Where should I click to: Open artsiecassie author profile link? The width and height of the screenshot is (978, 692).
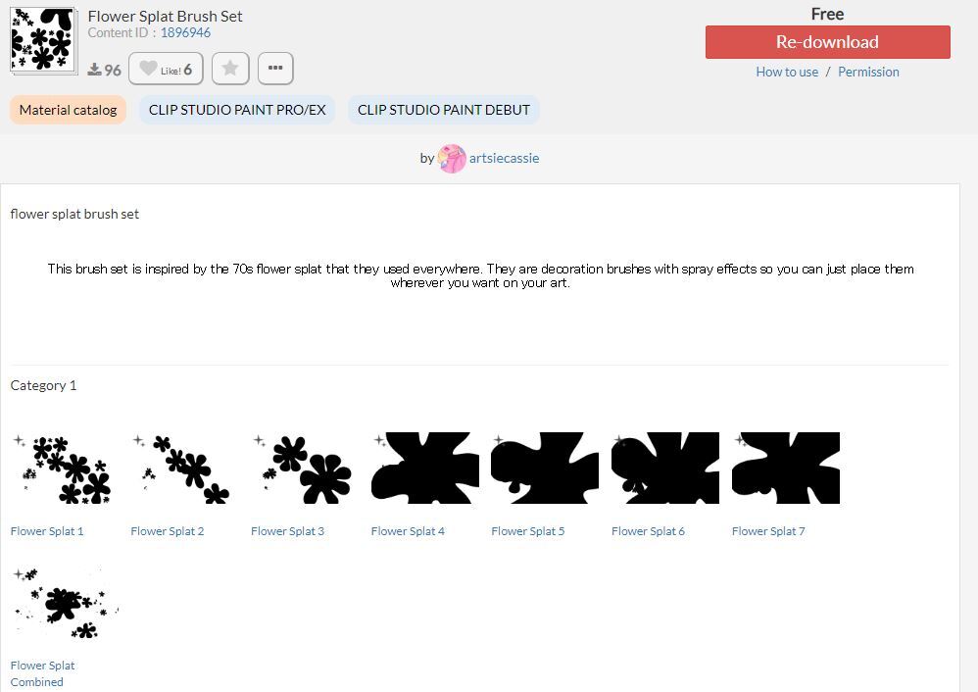click(x=504, y=158)
